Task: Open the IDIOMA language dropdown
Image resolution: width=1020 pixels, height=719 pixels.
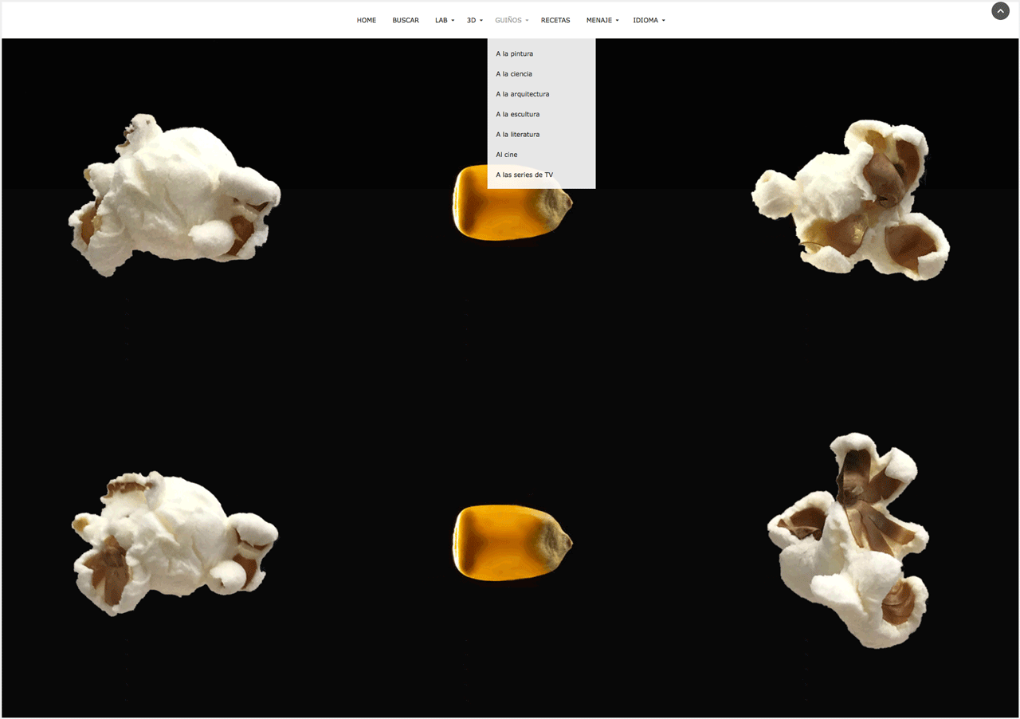Action: pyautogui.click(x=649, y=21)
